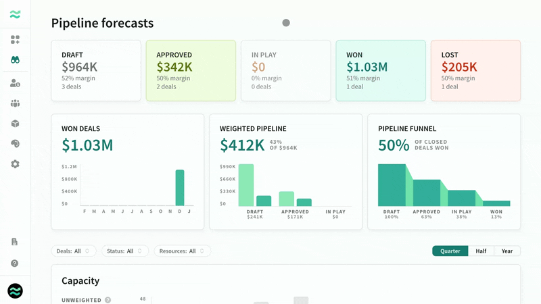541x304 pixels.
Task: Click the wave logo at top of sidebar
Action: (x=15, y=14)
